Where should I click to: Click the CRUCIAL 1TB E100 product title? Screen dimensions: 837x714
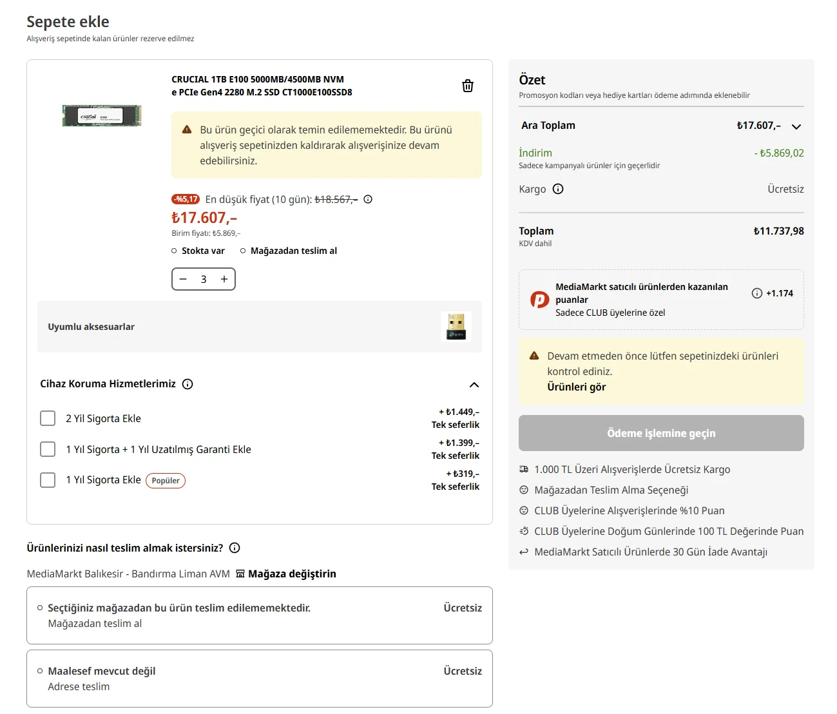click(262, 86)
